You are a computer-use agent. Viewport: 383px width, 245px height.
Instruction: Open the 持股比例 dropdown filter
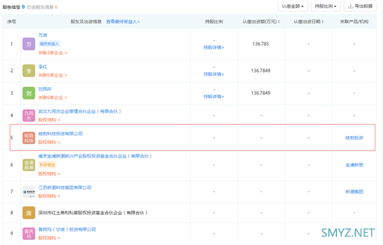[x=326, y=6]
